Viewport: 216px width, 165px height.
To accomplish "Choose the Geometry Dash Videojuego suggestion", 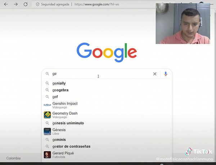I will pos(107,115).
